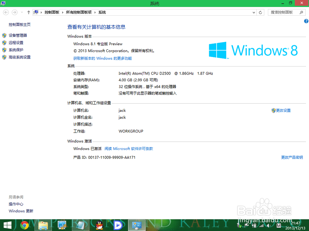
Task: Click the Back navigation arrow
Action: 6,12
